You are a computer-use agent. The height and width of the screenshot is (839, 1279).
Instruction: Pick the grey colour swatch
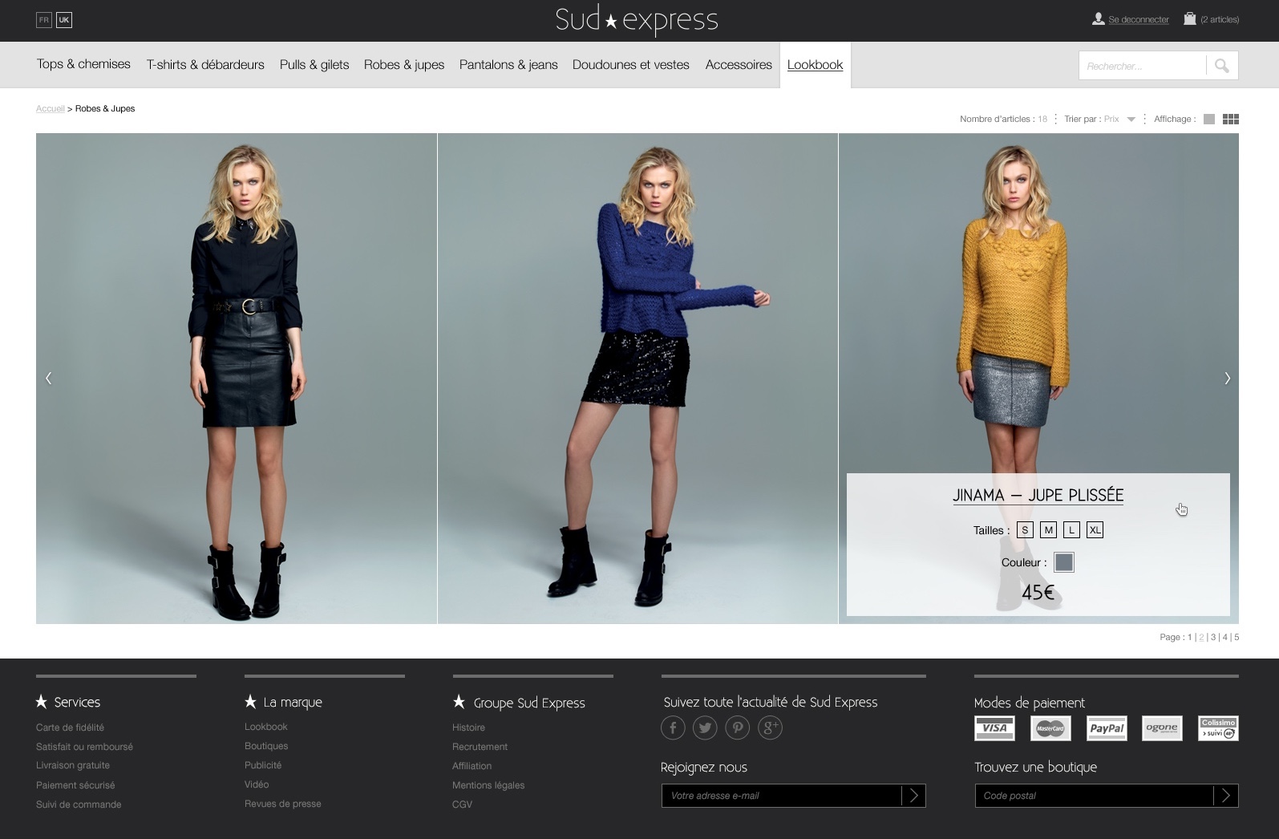(1063, 562)
